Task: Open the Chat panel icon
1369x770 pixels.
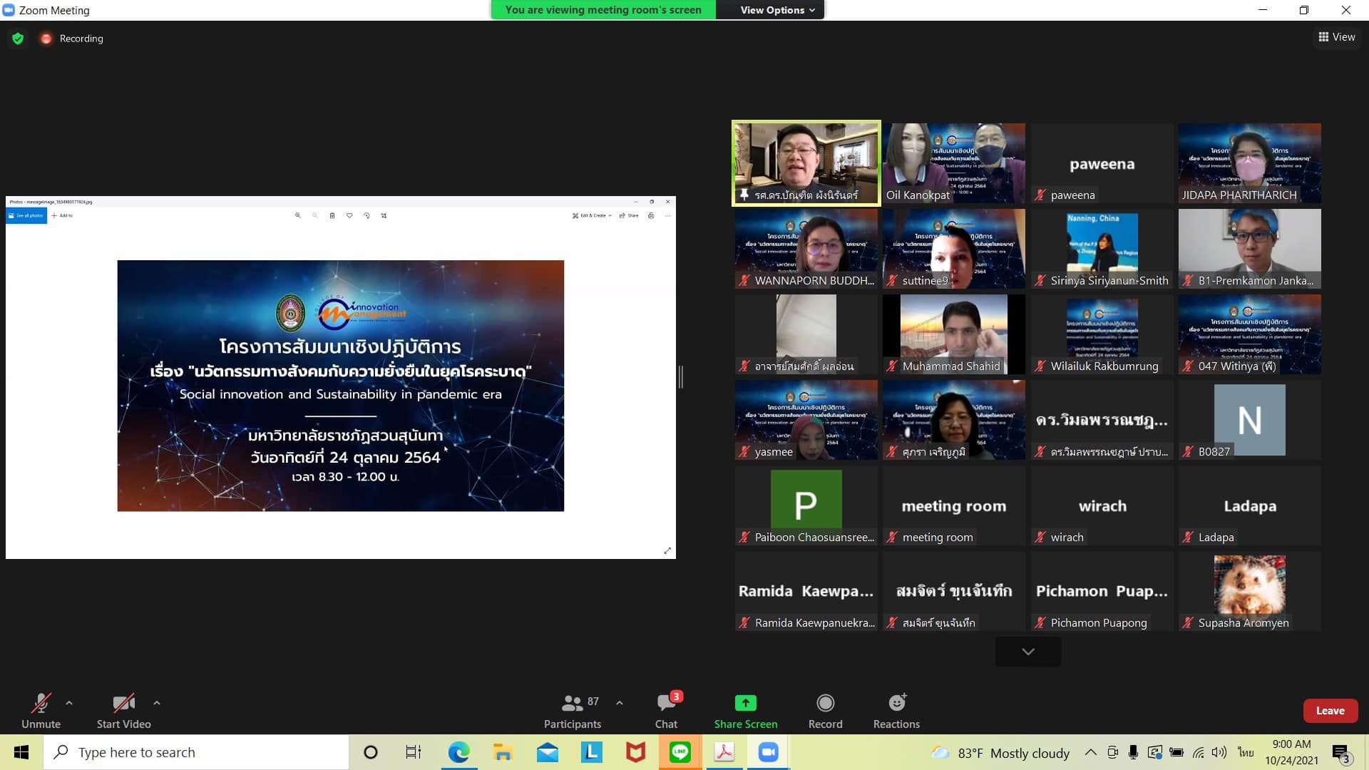Action: (666, 703)
